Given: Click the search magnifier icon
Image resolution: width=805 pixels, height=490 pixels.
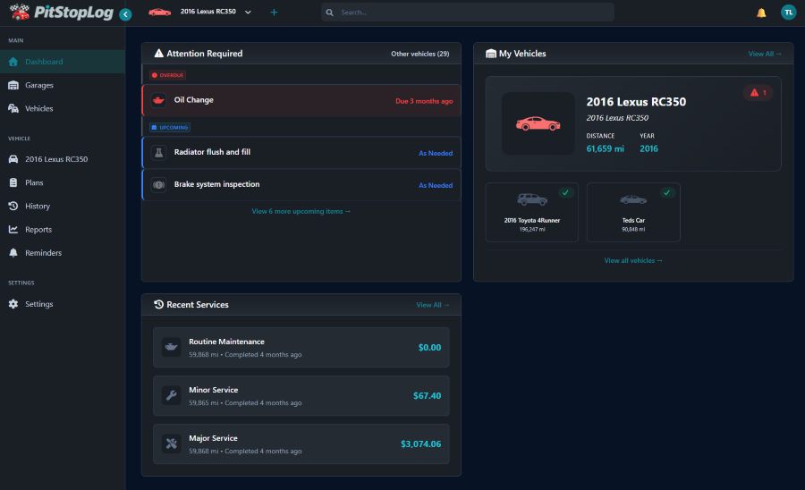Looking at the screenshot, I should [x=329, y=13].
